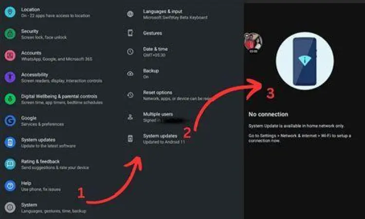Tap the 'Go to Settings > Network & internet' message
This screenshot has width=365, height=219.
pos(300,138)
